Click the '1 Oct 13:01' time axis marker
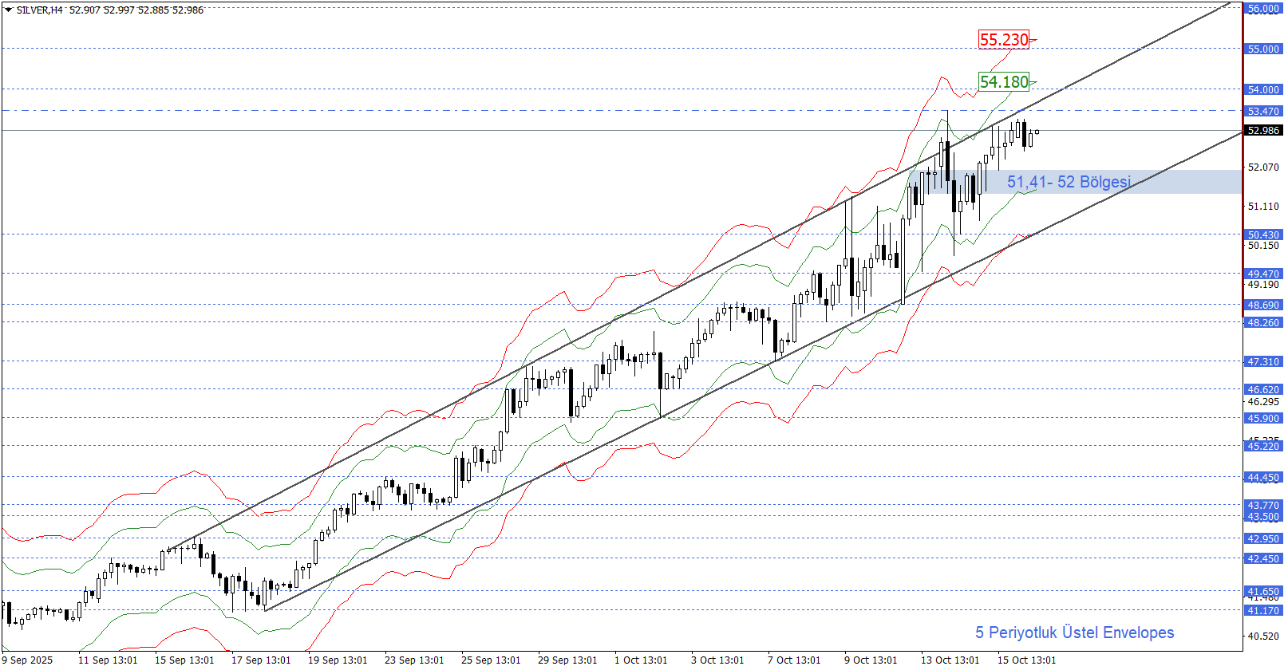This screenshot has height=670, width=1288. pyautogui.click(x=641, y=660)
